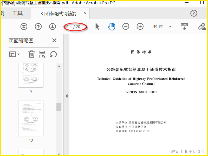Close the page thumbnails panel
This screenshot has width=208, height=156.
tap(54, 40)
